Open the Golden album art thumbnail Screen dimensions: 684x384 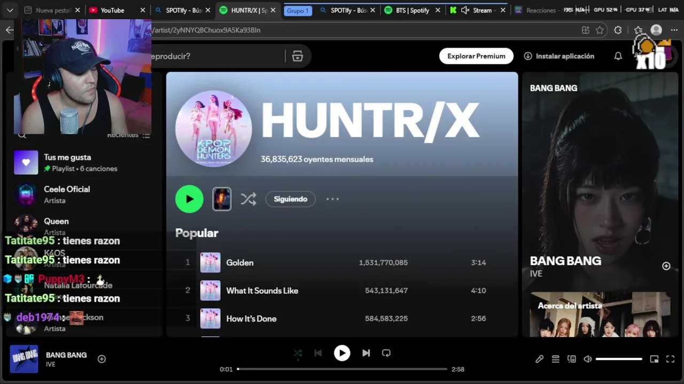click(x=210, y=262)
